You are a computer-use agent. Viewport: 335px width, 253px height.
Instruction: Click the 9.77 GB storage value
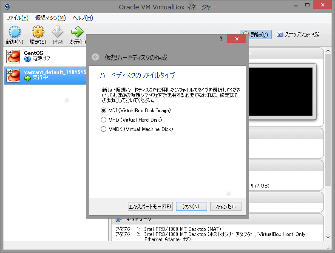tap(260, 185)
